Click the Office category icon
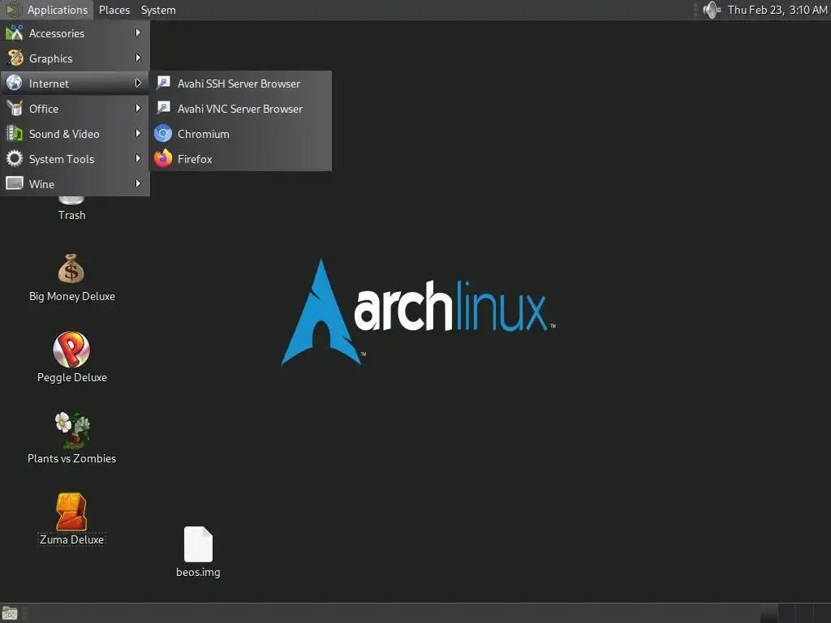 [x=15, y=109]
